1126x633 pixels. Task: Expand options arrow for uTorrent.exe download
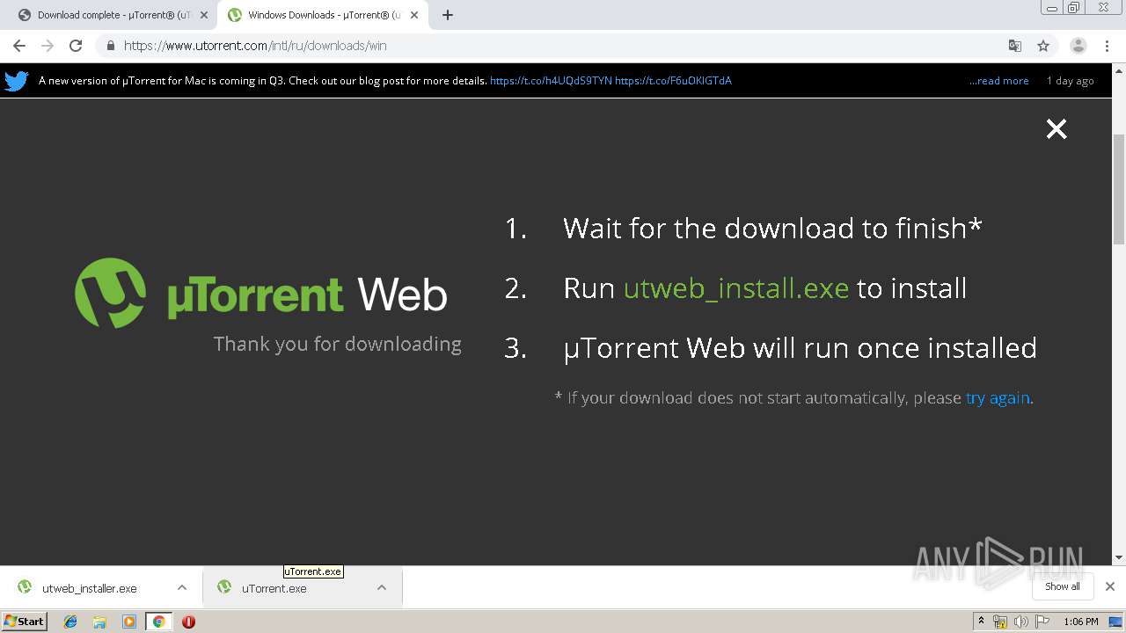(382, 588)
